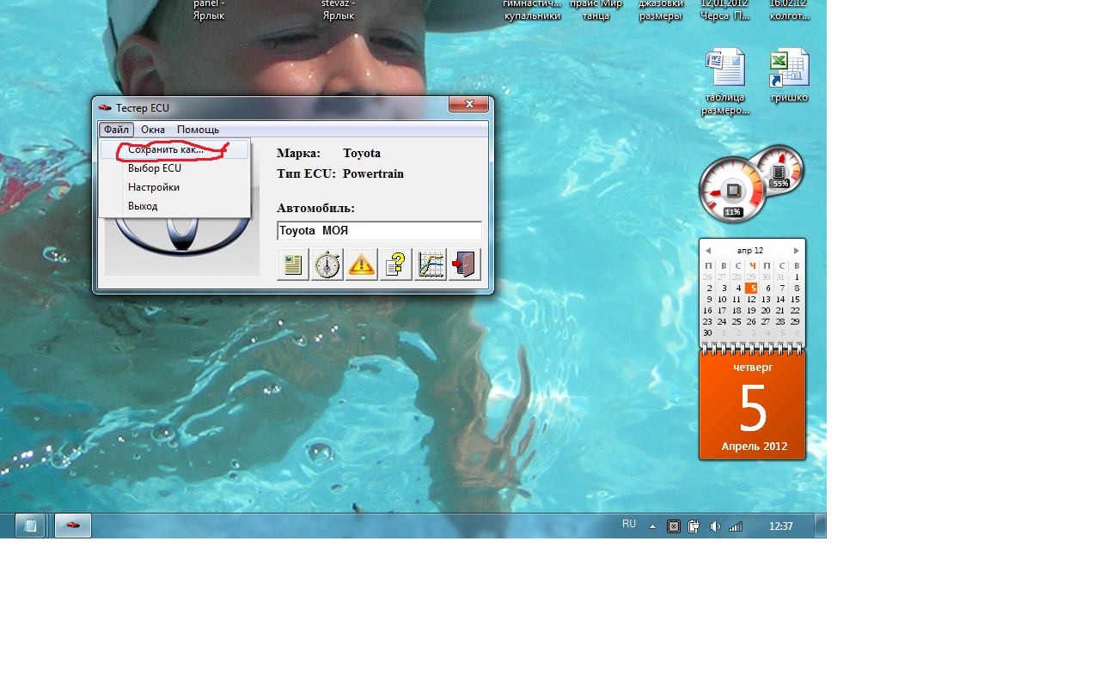Viewport: 1100px width, 687px height.
Task: Click the volume speaker tray icon
Action: [715, 526]
